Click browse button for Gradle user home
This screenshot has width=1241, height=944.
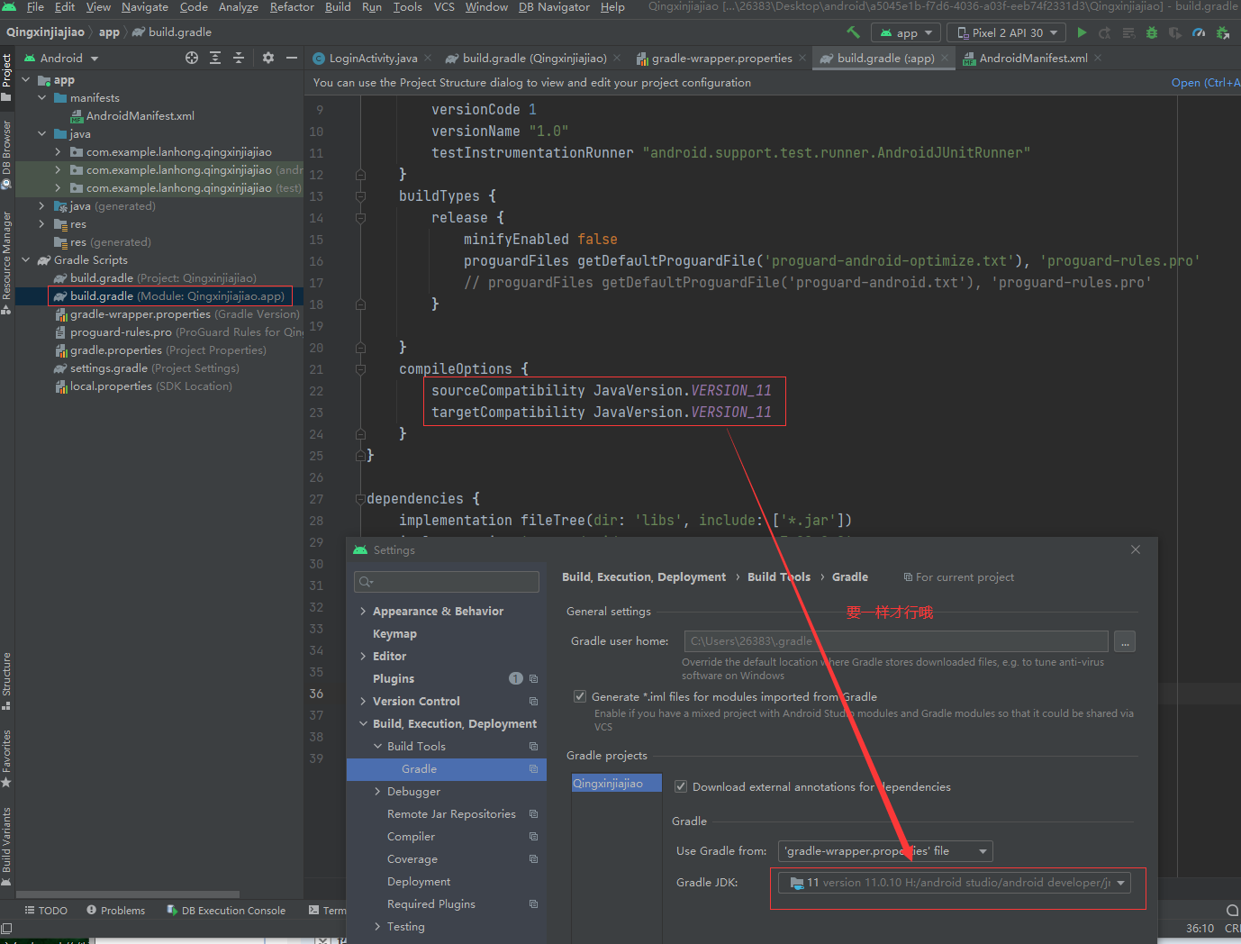click(x=1124, y=641)
